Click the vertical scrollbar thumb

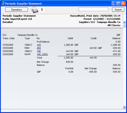pos(124,26)
